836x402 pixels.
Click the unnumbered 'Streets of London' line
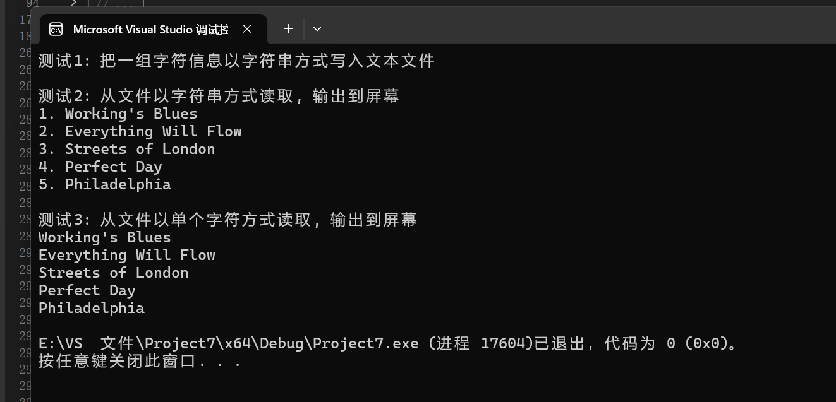coord(113,273)
